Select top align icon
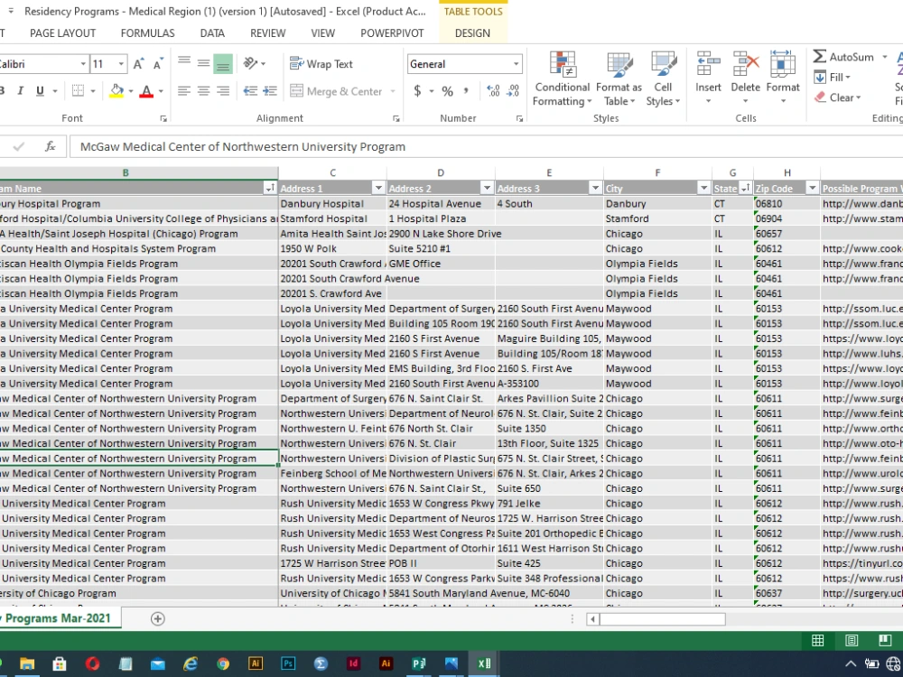 point(184,63)
